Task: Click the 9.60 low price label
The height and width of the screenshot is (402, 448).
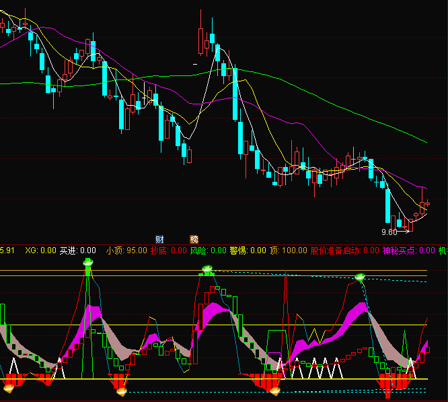Action: [389, 232]
